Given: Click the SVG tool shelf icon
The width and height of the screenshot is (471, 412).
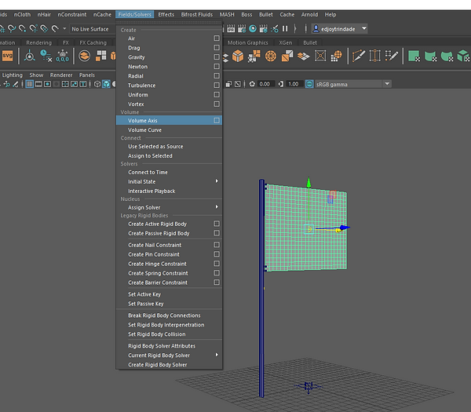Looking at the screenshot, I should [8, 56].
